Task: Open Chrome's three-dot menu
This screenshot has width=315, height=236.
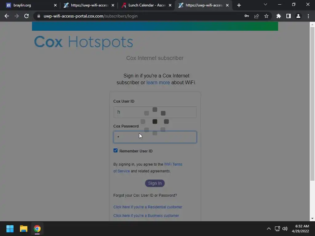Action: [308, 16]
